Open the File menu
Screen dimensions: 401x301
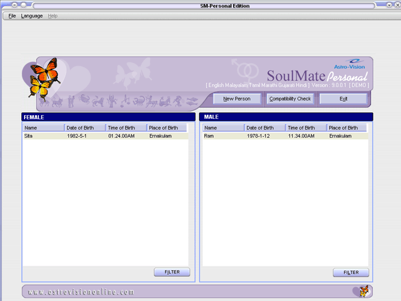[12, 16]
